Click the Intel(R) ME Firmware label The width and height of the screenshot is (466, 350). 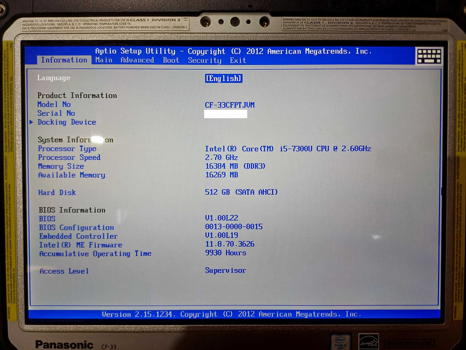[x=81, y=245]
